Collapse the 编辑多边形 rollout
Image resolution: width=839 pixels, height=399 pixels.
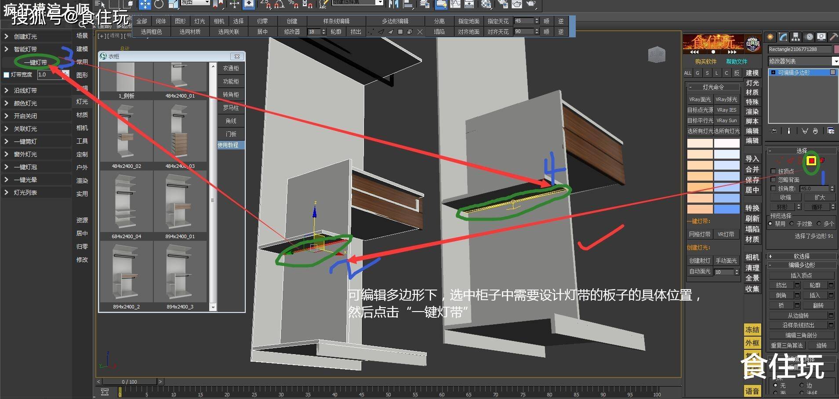(802, 265)
